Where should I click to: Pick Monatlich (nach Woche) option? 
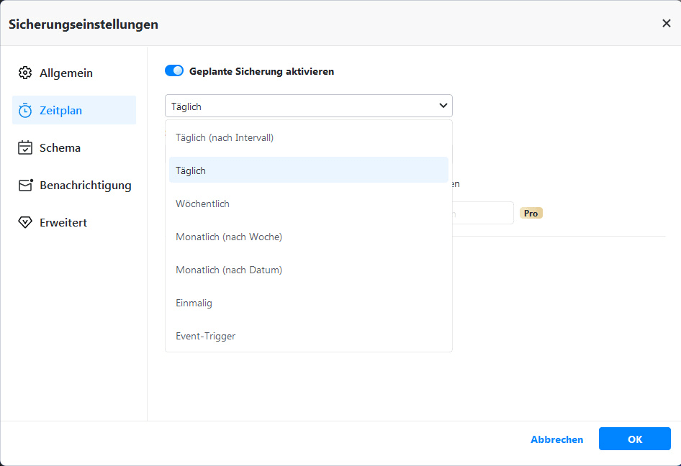tap(229, 237)
